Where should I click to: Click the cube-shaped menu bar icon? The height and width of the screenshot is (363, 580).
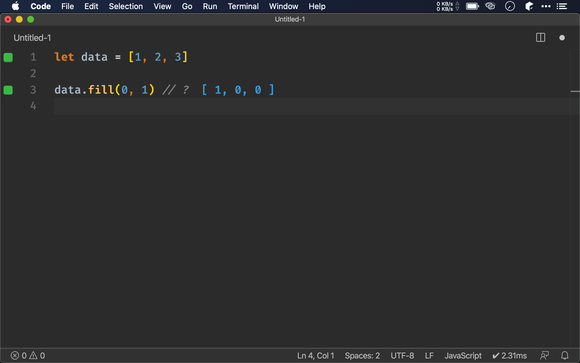529,6
